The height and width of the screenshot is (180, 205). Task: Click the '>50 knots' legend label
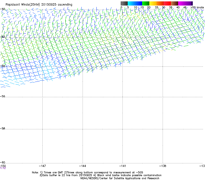pos(197,7)
